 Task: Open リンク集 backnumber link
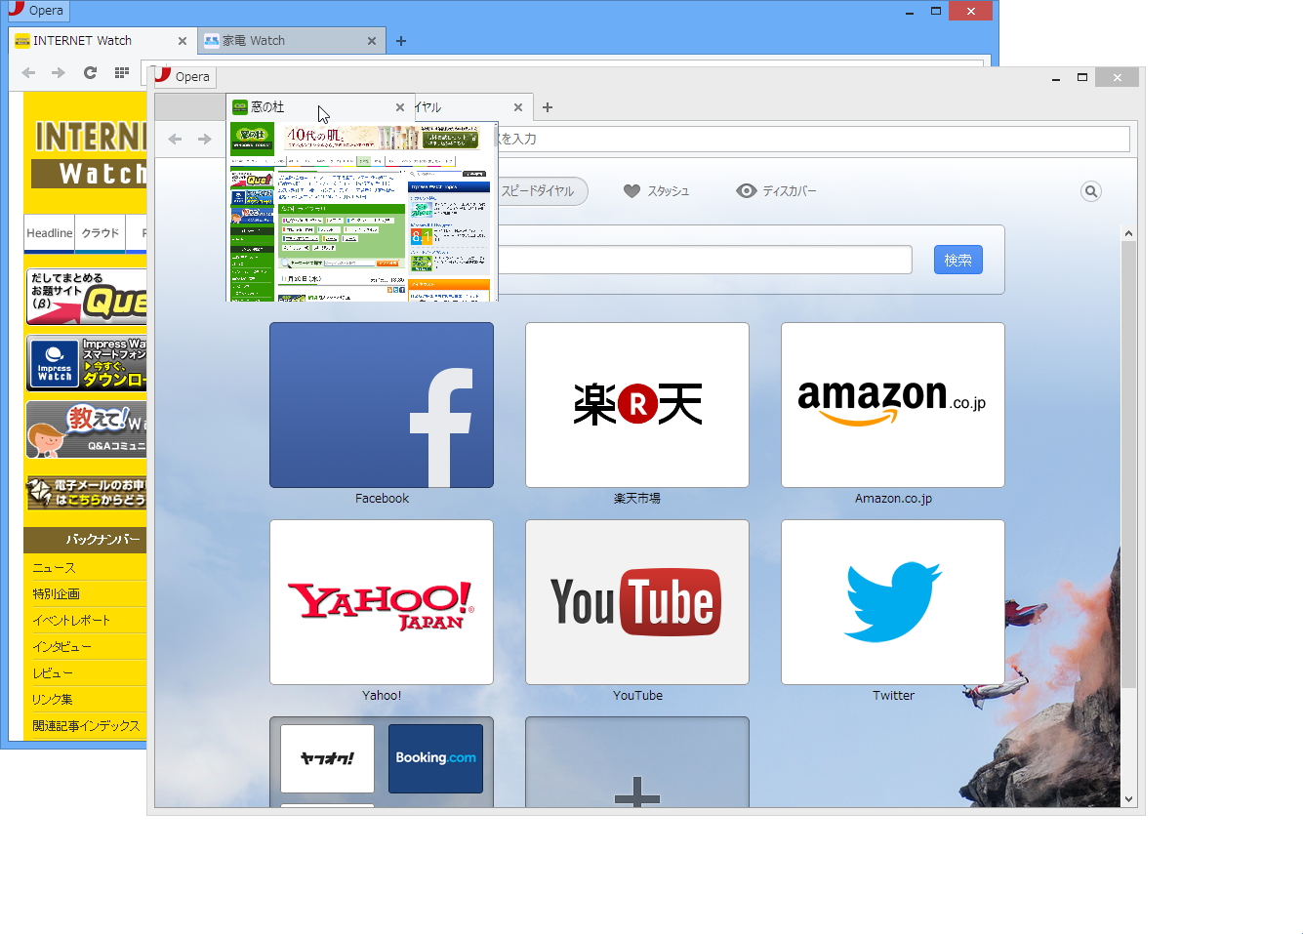tap(52, 700)
